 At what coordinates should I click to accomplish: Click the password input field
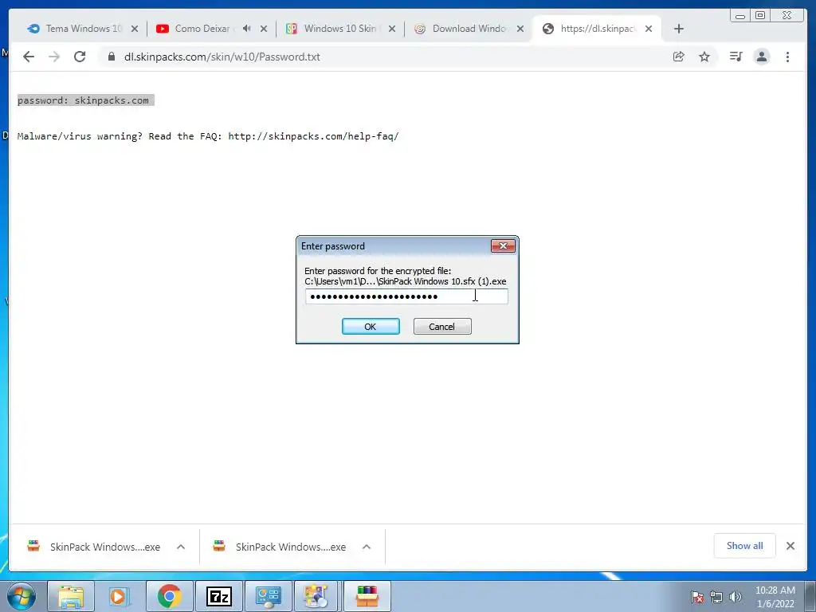point(406,296)
